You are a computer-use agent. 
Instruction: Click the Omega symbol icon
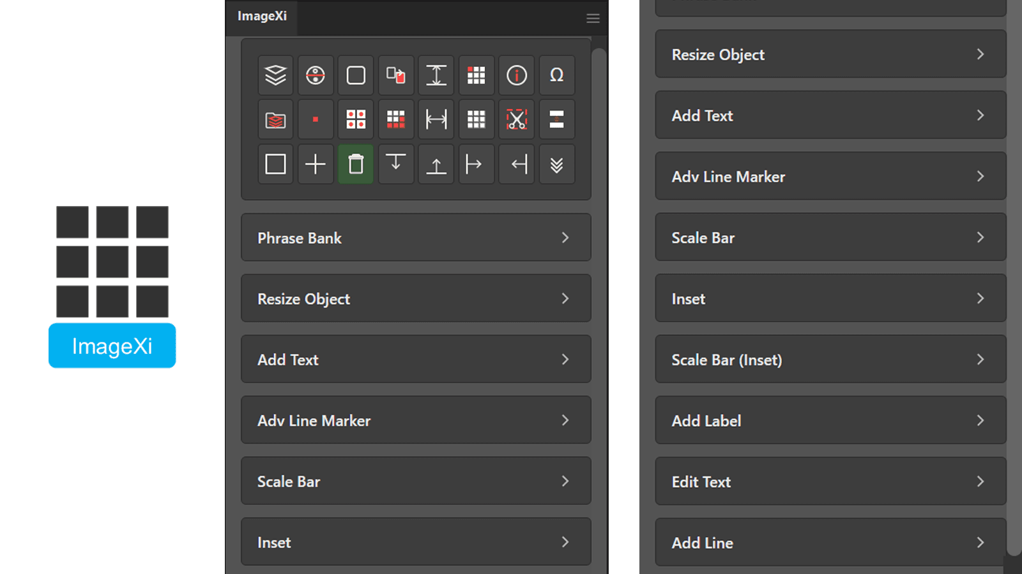point(557,75)
